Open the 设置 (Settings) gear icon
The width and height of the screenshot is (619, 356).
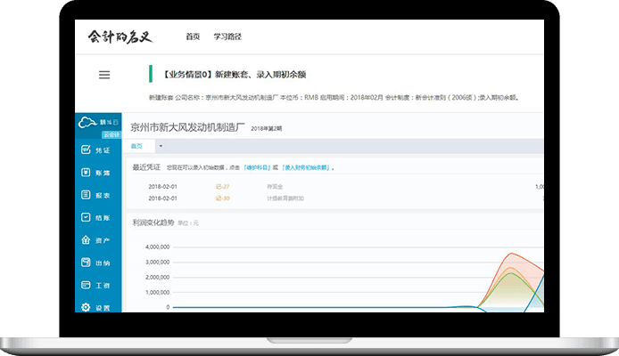click(x=87, y=307)
